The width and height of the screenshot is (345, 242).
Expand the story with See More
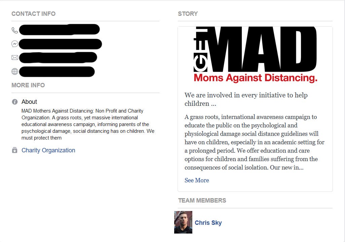197,180
